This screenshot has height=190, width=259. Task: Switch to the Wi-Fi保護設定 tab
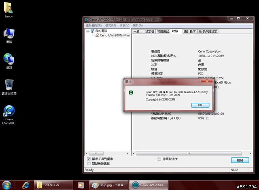pos(208,32)
